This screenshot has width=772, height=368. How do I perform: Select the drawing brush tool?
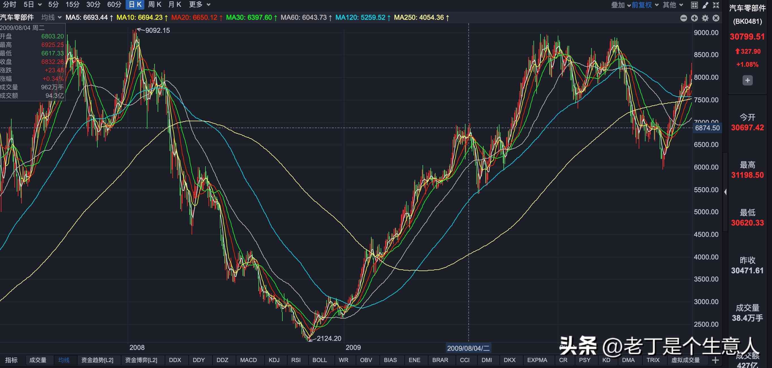coord(705,5)
